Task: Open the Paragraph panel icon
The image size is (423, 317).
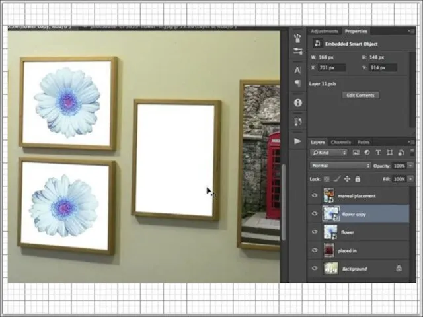Action: 297,83
